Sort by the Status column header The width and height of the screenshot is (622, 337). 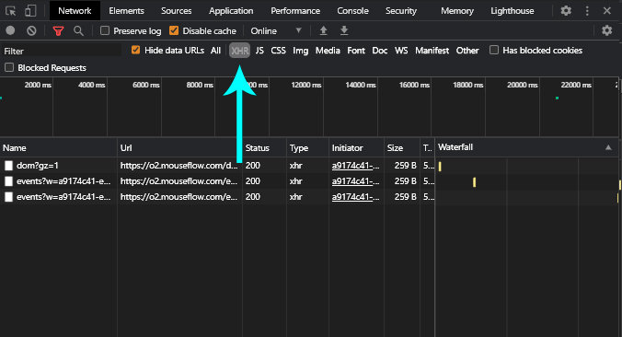tap(264, 147)
